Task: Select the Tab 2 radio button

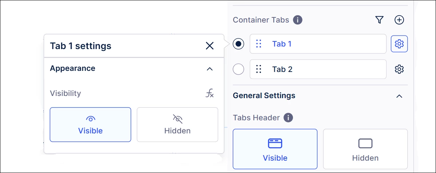Action: click(x=238, y=69)
